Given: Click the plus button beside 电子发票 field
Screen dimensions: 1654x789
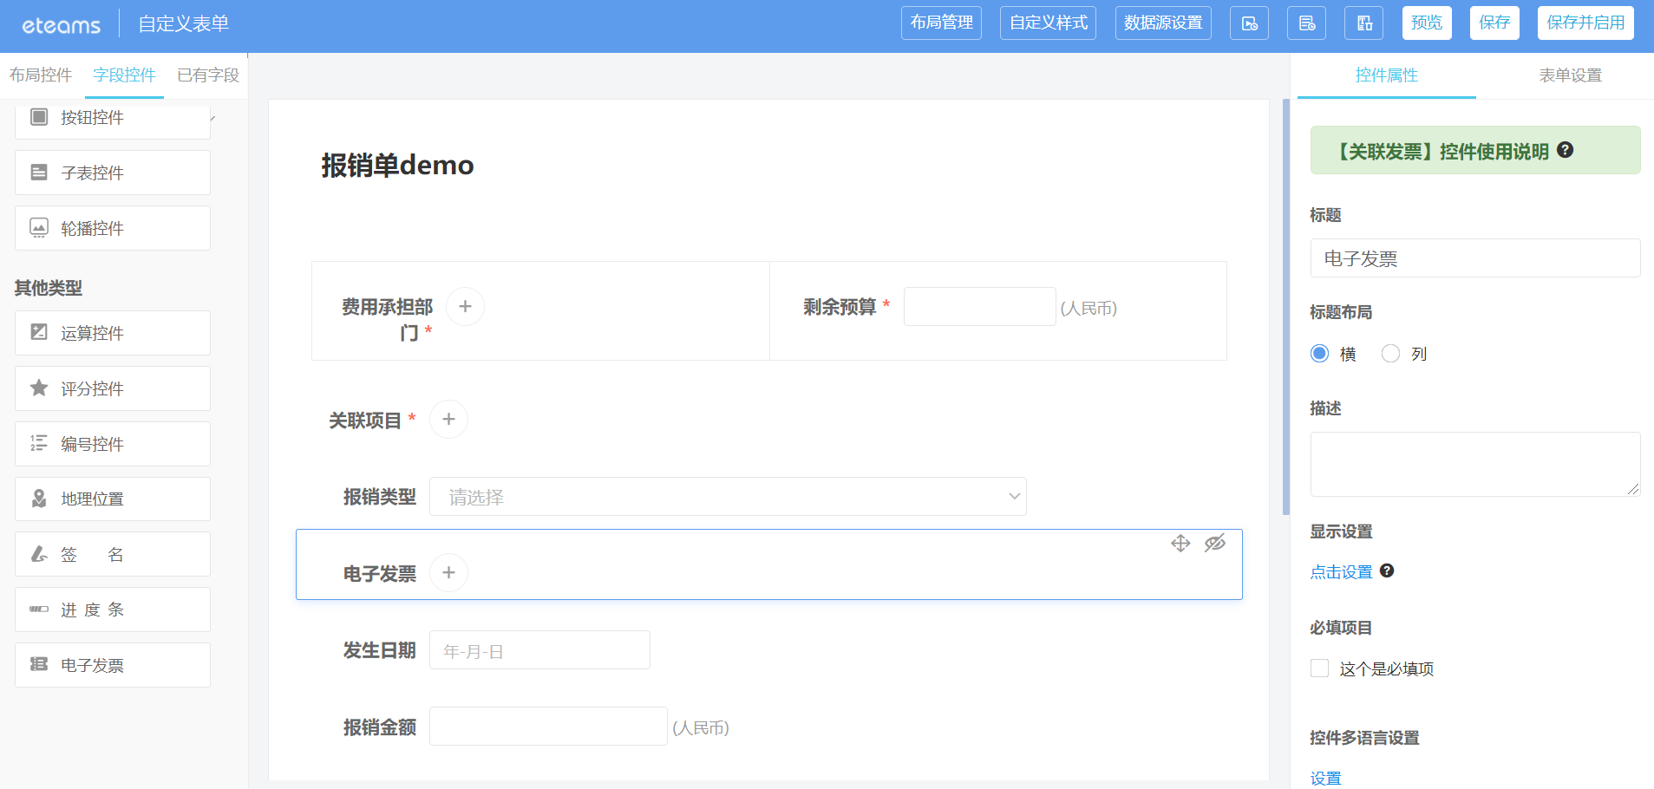Looking at the screenshot, I should [x=448, y=572].
